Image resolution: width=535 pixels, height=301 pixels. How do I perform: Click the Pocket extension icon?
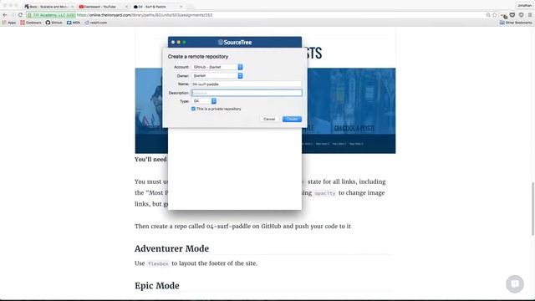512,15
